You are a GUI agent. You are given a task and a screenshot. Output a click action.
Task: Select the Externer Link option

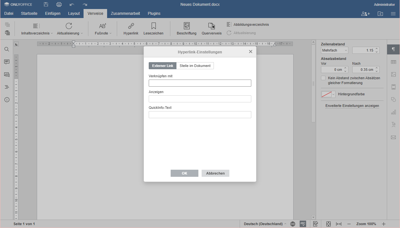163,66
